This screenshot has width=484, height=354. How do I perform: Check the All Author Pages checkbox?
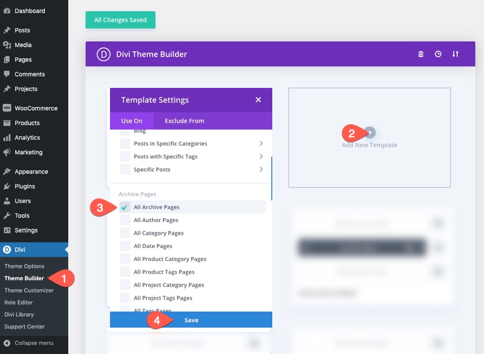(x=125, y=220)
